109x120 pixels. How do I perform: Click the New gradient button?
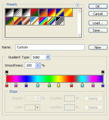[98, 47]
